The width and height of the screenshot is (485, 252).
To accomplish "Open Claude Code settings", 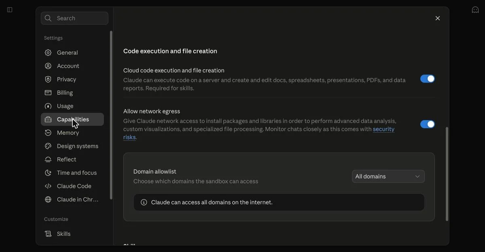I will tap(72, 186).
